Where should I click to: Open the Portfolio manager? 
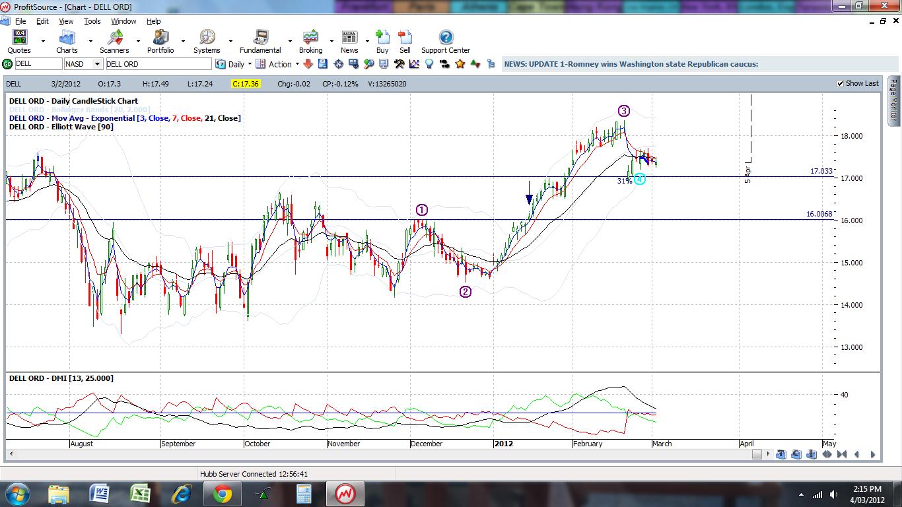160,42
